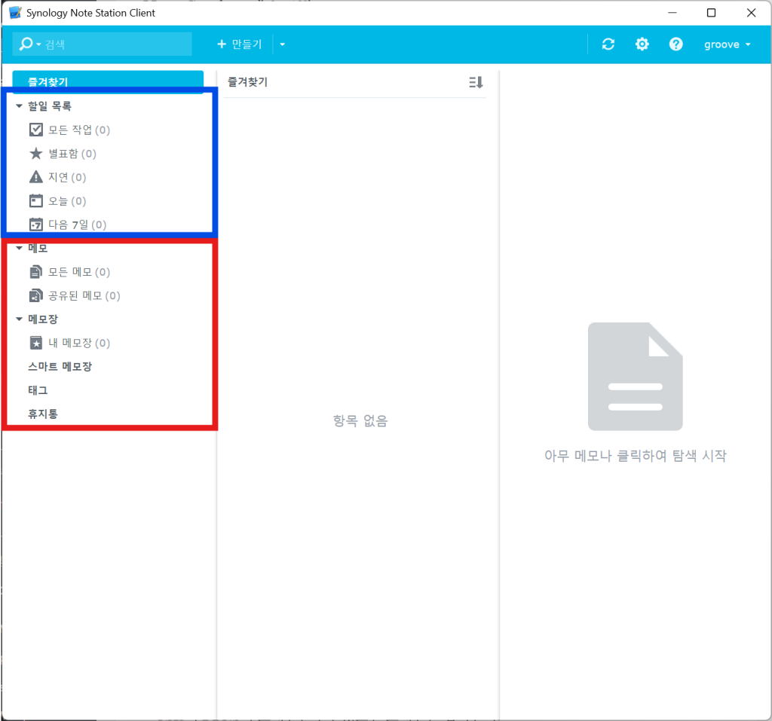The image size is (772, 721).
Task: Open 별표함 (0) starred tasks
Action: 72,154
